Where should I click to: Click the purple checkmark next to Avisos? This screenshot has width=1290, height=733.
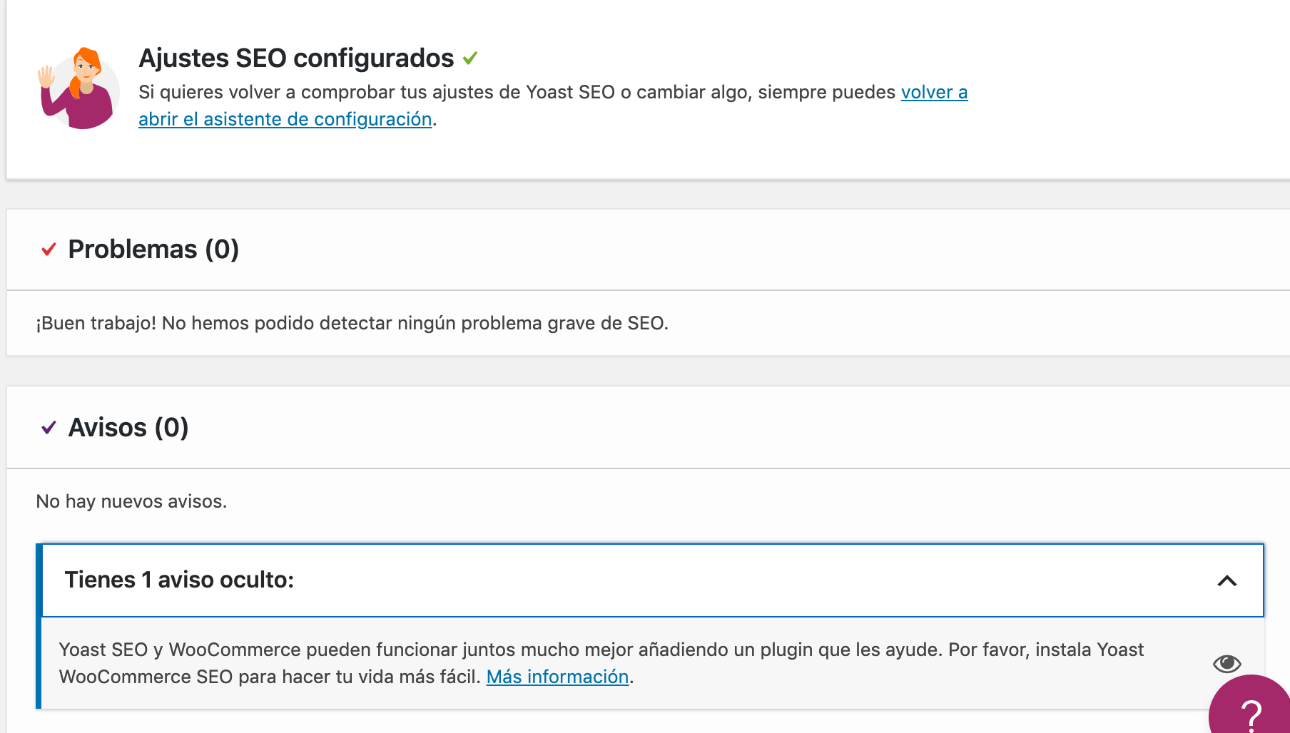point(49,428)
